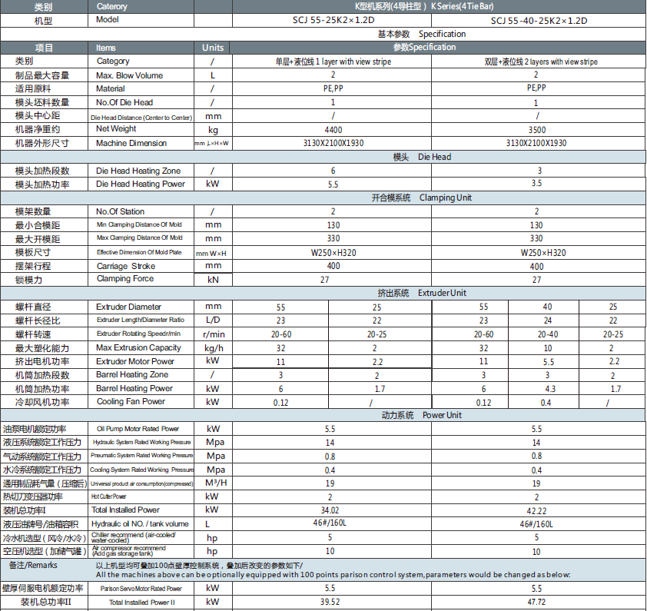The height and width of the screenshot is (611, 647).
Task: Select the Clamping Force row label
Action: pos(124,279)
